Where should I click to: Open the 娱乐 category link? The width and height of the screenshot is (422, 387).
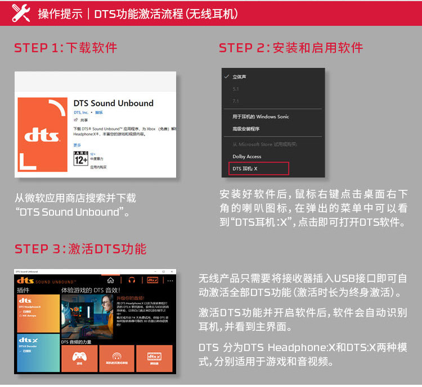(99, 112)
